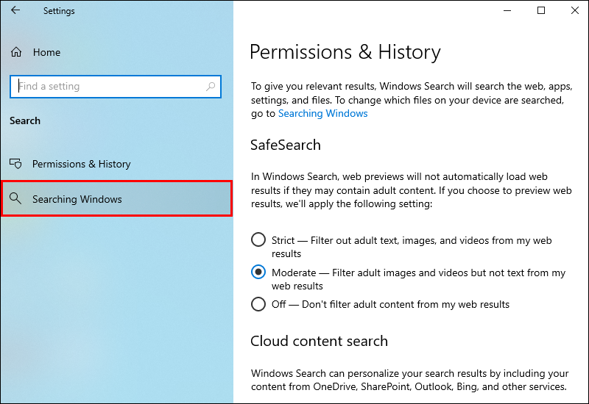Click the Permissions & History page heading
The width and height of the screenshot is (589, 404).
345,52
